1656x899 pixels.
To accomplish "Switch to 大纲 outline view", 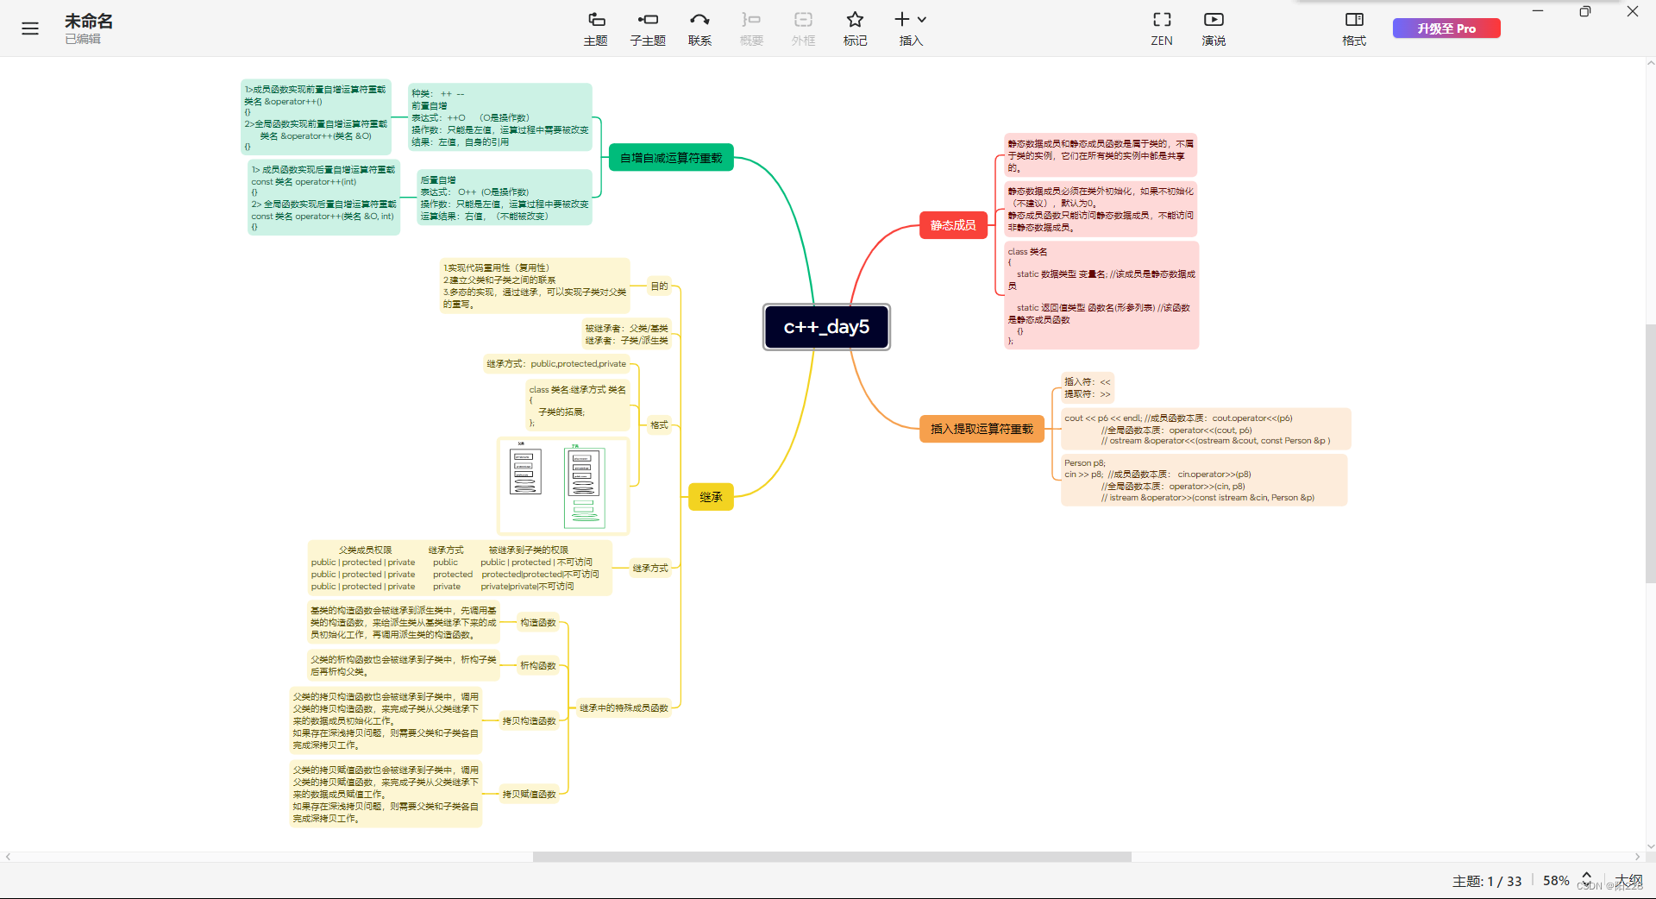I will click(x=1629, y=881).
